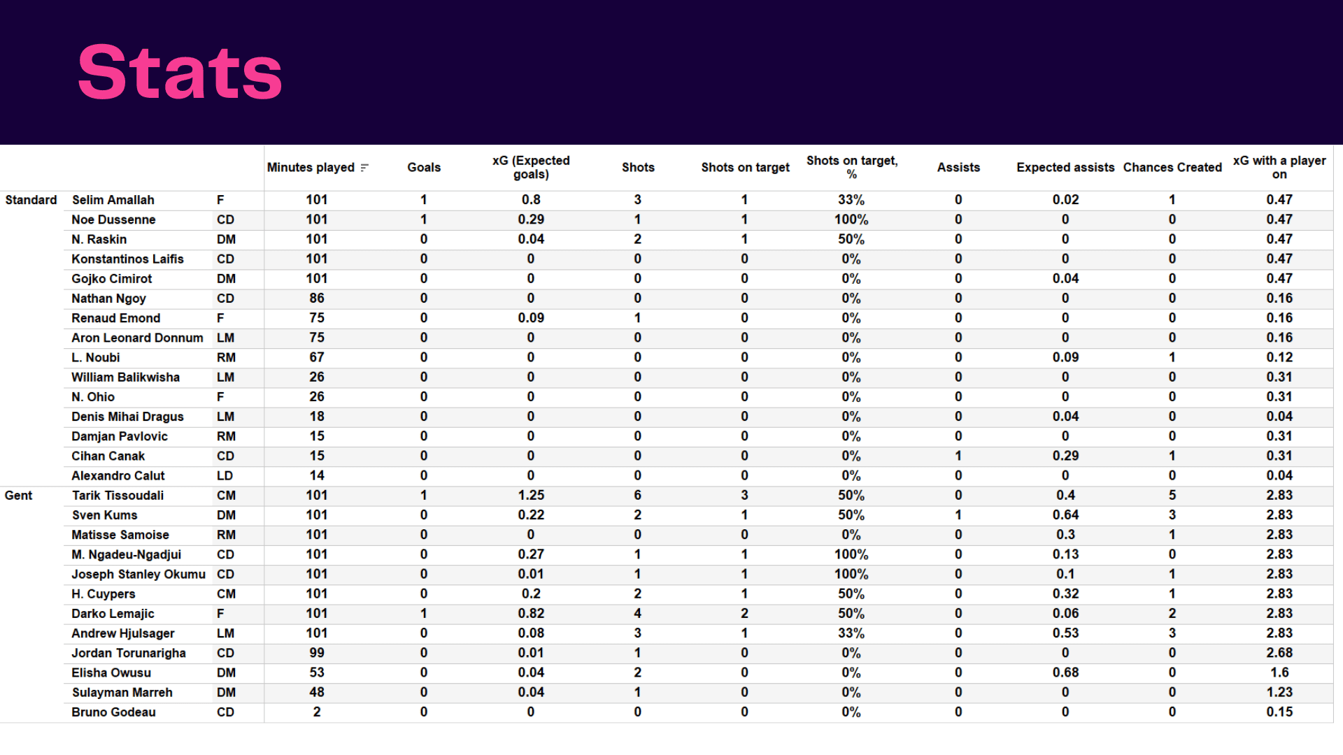Viewport: 1343px width, 755px height.
Task: Select player Elisha Owusu
Action: coord(111,673)
